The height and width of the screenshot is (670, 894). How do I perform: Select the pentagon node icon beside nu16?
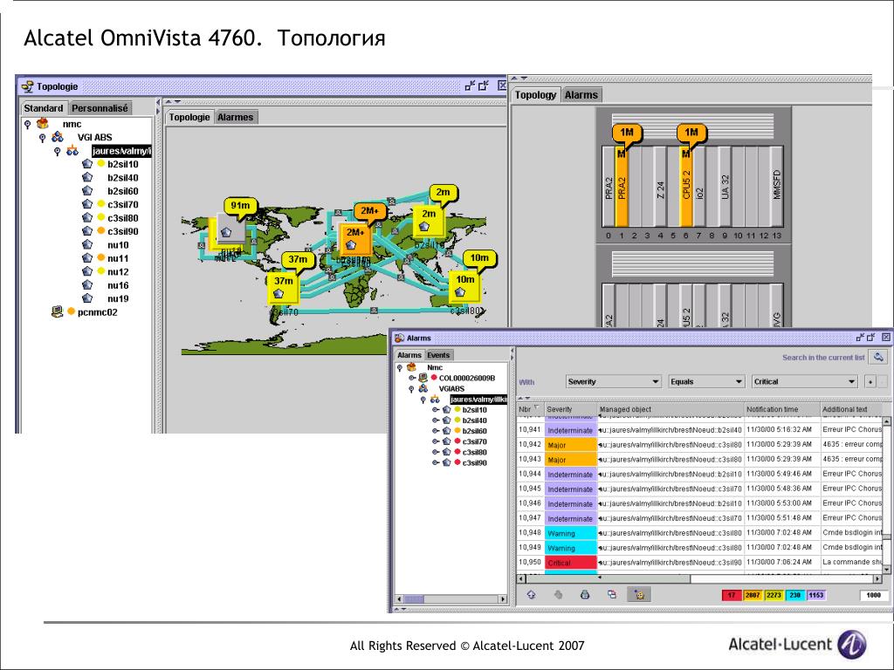click(x=87, y=285)
